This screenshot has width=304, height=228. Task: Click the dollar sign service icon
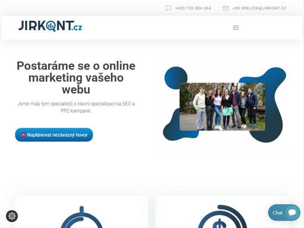tap(223, 217)
